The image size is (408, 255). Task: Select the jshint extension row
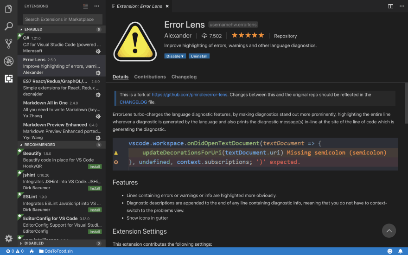point(61,181)
